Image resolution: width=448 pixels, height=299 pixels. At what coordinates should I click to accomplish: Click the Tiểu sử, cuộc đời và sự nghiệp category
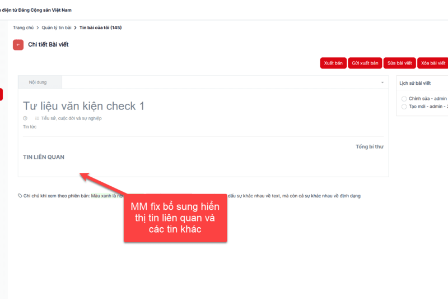tap(71, 118)
